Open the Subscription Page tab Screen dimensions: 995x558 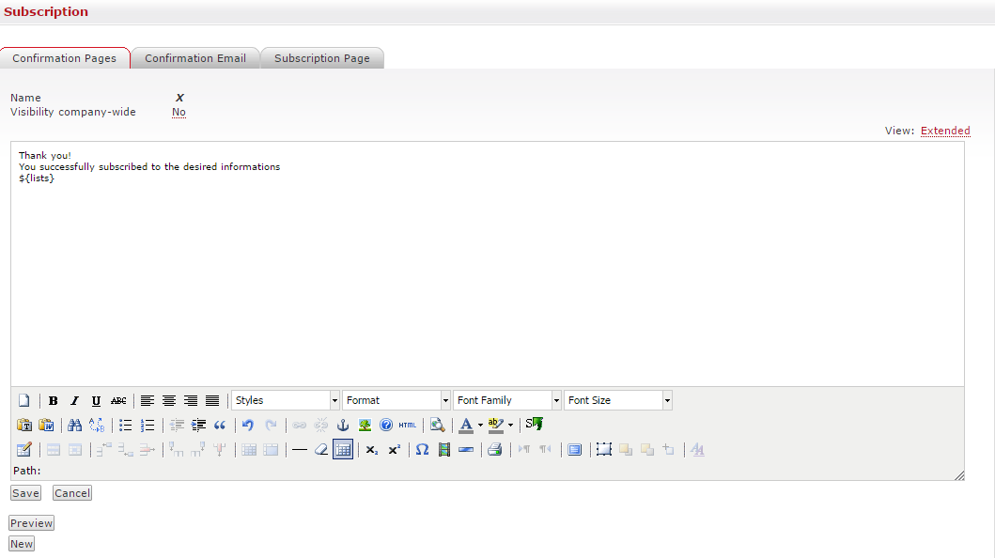click(x=322, y=58)
